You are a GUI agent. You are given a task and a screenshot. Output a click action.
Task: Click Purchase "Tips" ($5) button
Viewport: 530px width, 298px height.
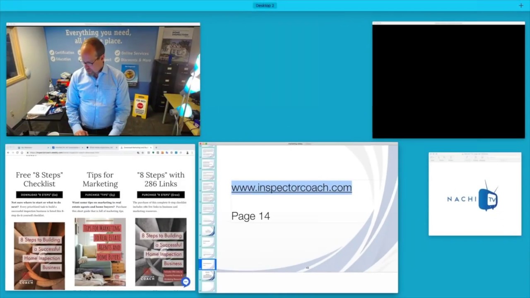100,195
